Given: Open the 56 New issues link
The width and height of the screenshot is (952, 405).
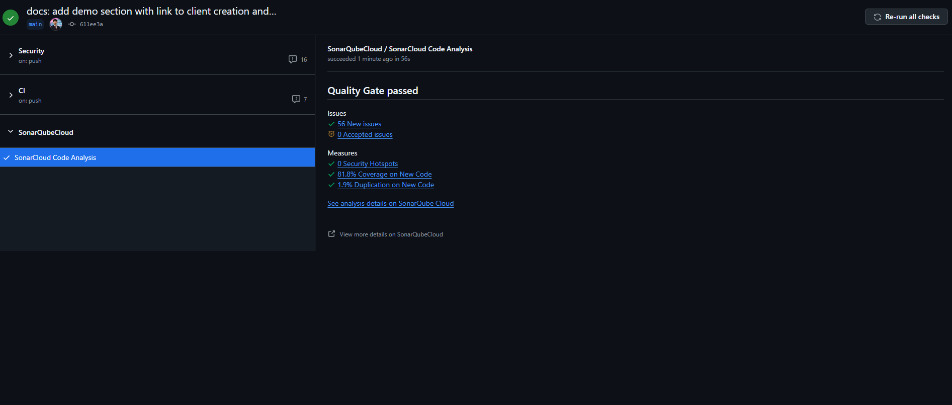Looking at the screenshot, I should pyautogui.click(x=359, y=124).
